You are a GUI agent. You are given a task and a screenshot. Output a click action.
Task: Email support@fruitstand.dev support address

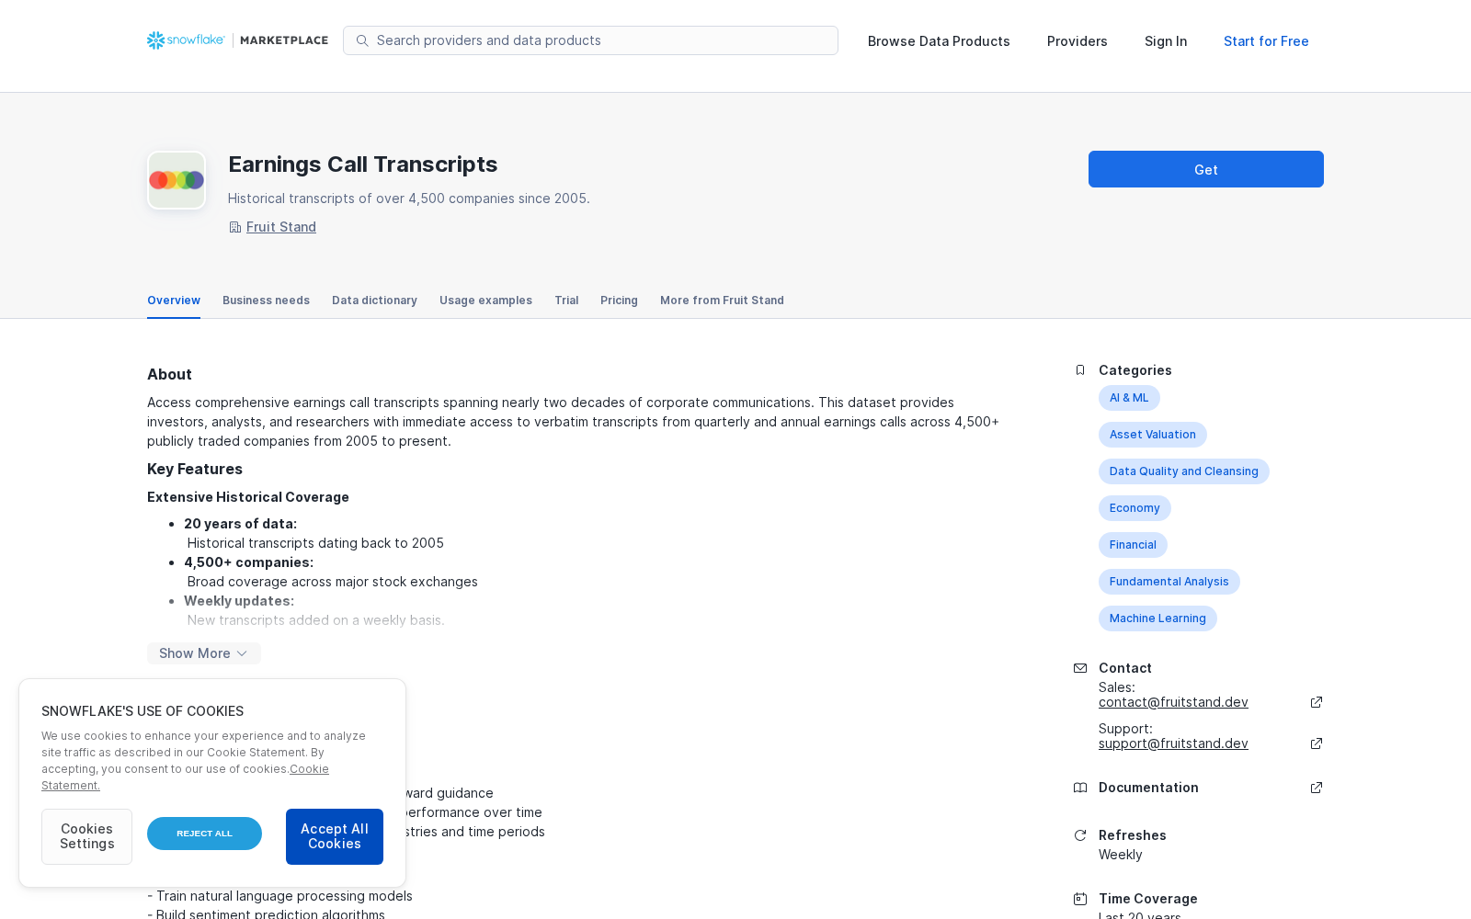(1173, 743)
